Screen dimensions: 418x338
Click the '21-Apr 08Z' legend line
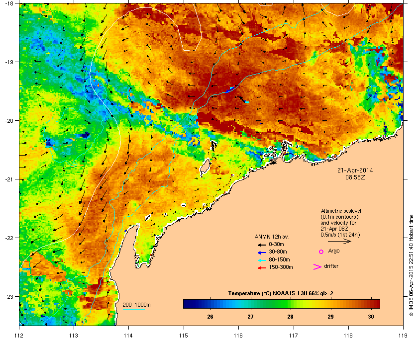click(x=334, y=229)
